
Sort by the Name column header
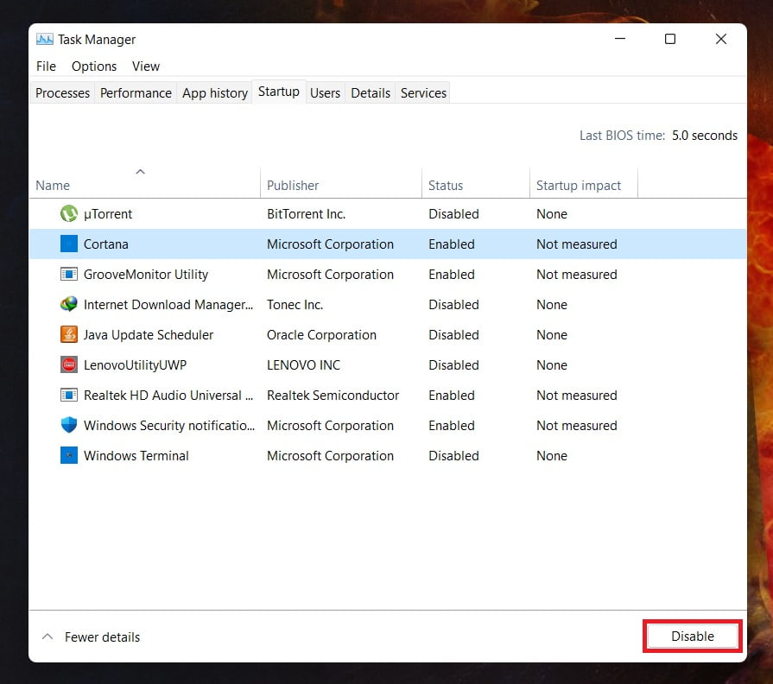pos(144,183)
